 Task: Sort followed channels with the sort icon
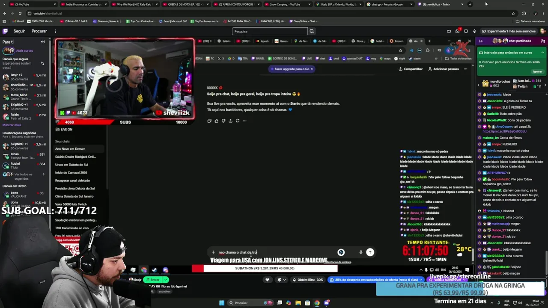[x=42, y=63]
